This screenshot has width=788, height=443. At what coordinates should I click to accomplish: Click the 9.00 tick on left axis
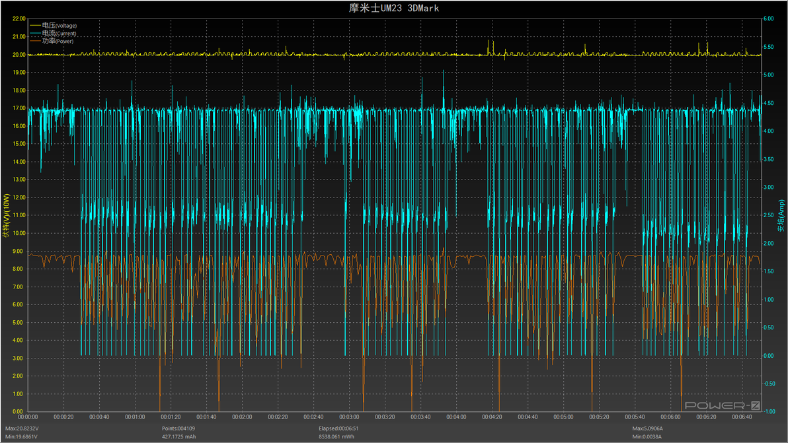coord(18,252)
